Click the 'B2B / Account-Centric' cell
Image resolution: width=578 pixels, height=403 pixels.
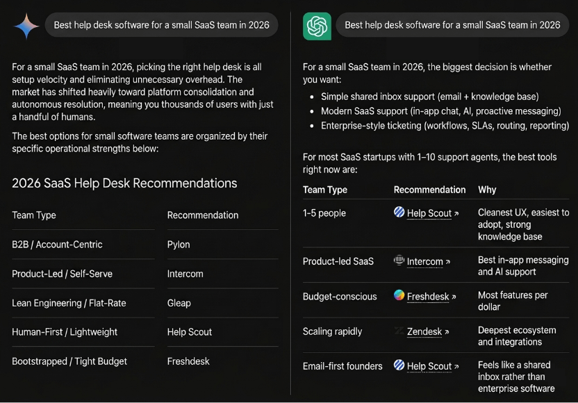coord(57,245)
